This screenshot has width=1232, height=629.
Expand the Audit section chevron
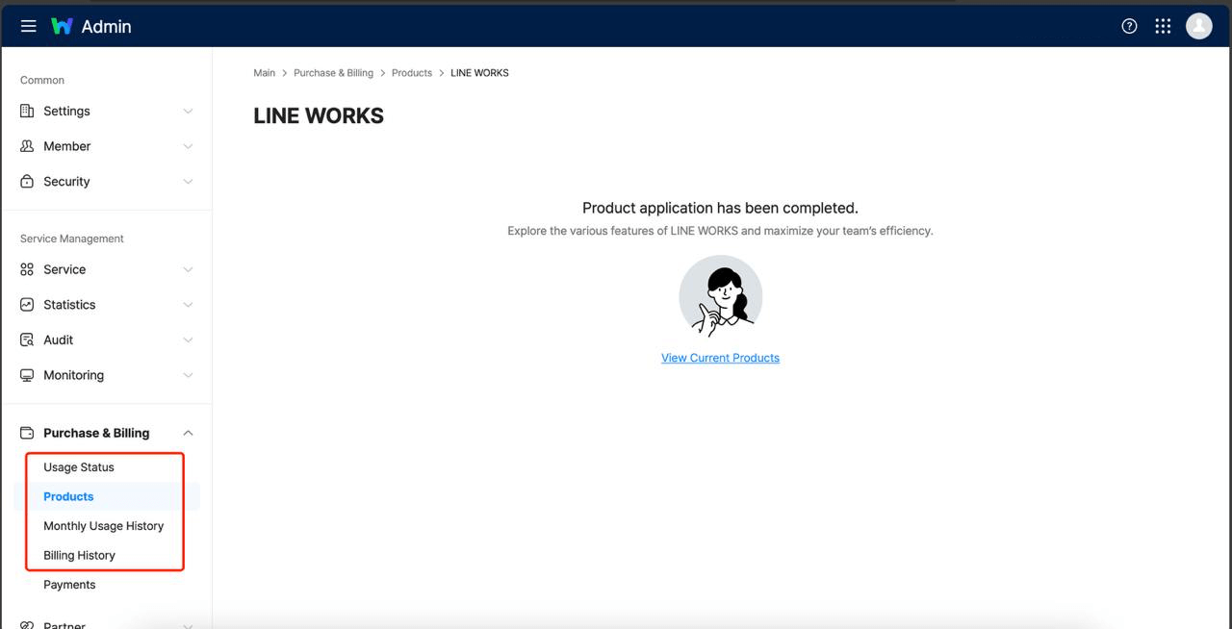click(x=188, y=340)
